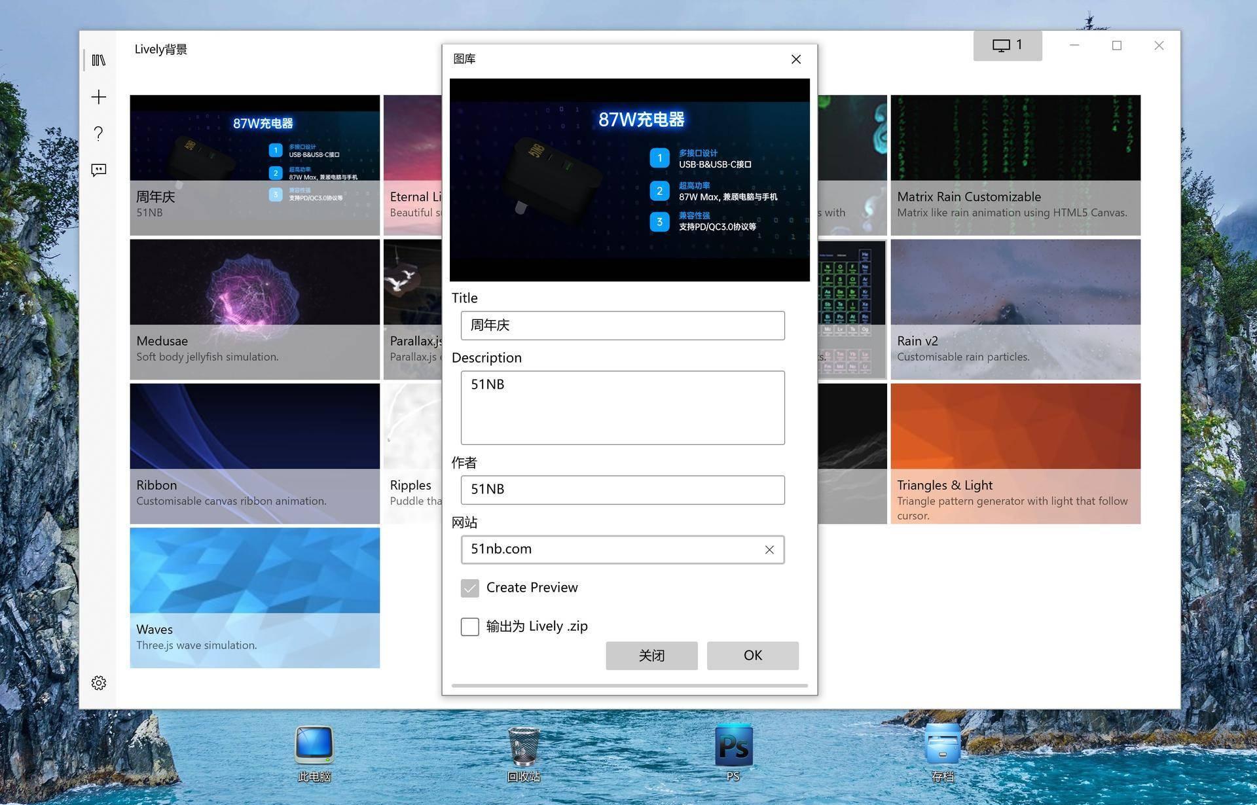Click the dialog preview image
This screenshot has width=1257, height=805.
coord(630,180)
